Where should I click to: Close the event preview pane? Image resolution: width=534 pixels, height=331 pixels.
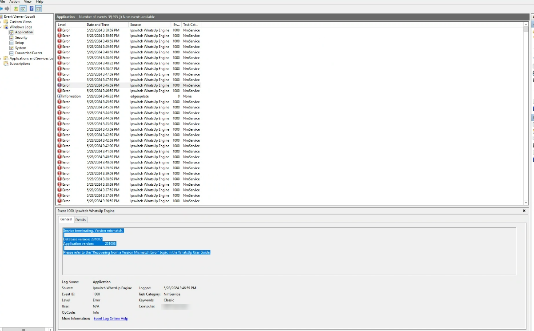[524, 211]
